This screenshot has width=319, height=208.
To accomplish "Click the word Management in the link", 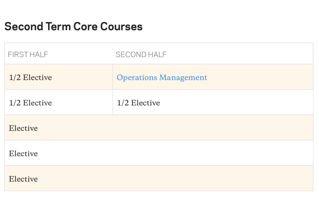I will [x=183, y=78].
